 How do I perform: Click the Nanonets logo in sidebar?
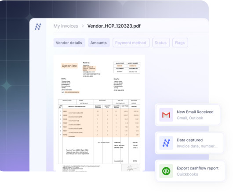tap(38, 27)
